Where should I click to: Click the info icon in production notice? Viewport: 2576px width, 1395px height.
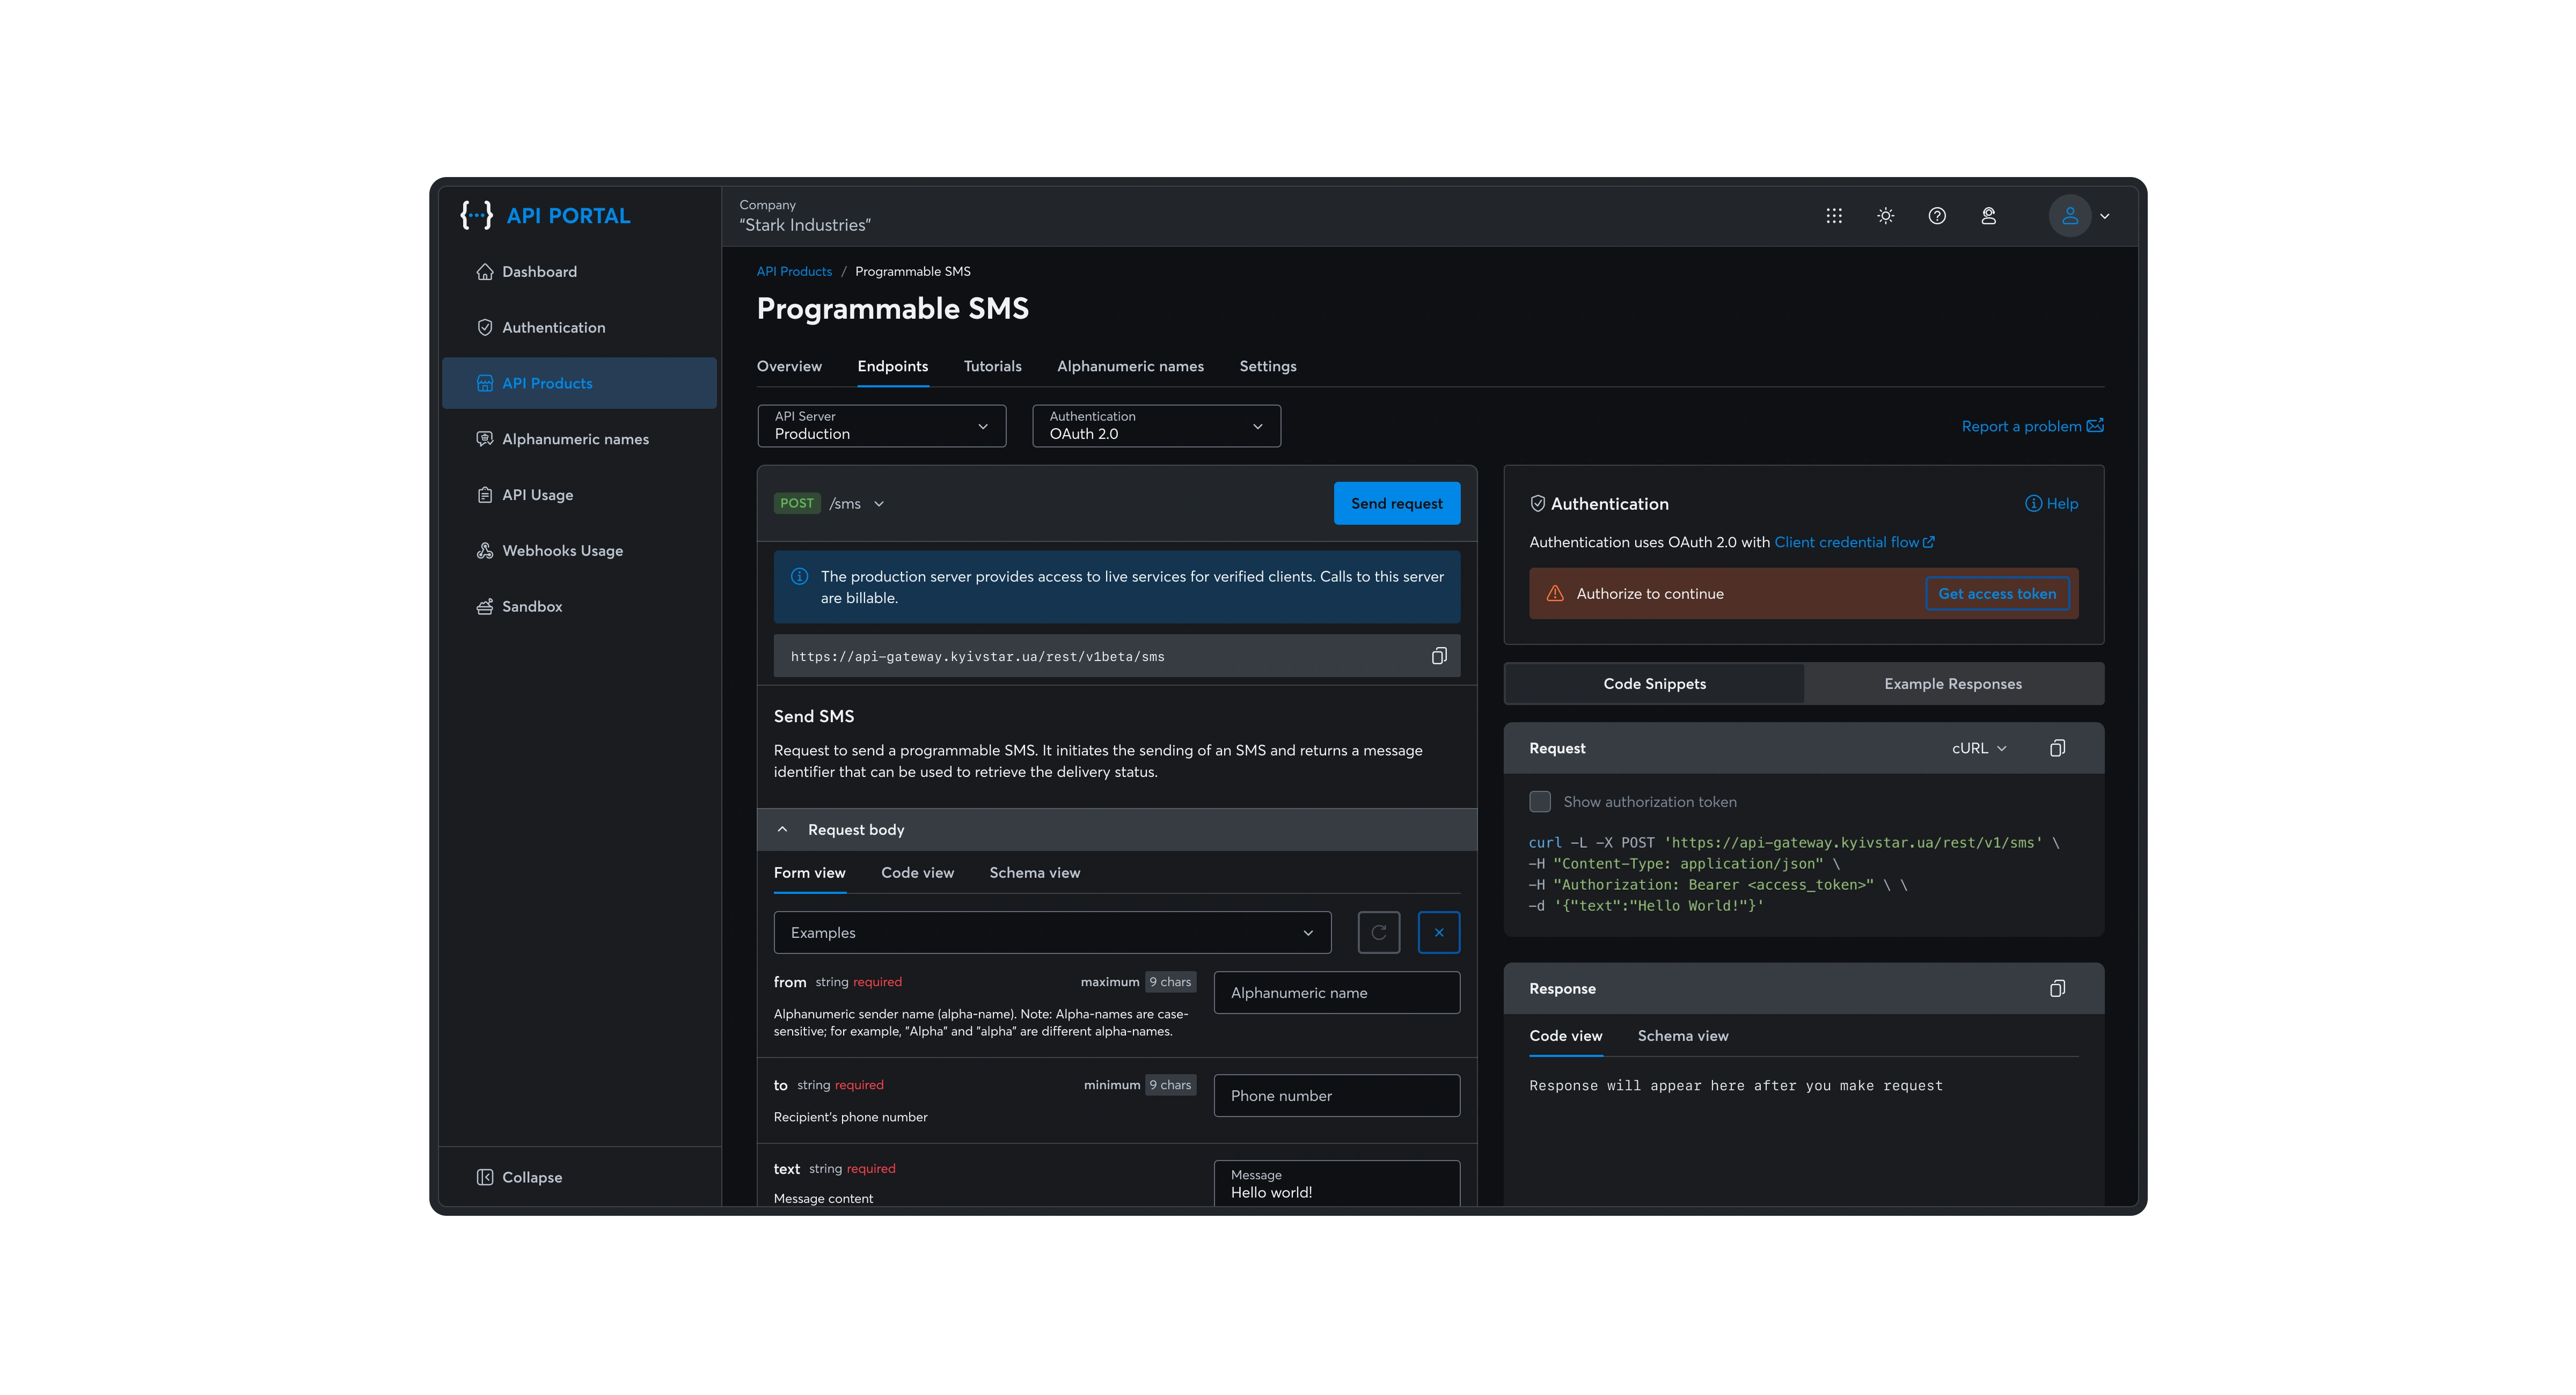(x=799, y=576)
